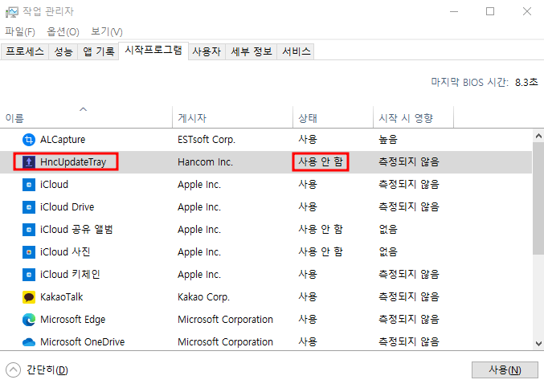Click the vertical scrollbar thumb
Image resolution: width=544 pixels, height=388 pixels.
click(x=538, y=198)
